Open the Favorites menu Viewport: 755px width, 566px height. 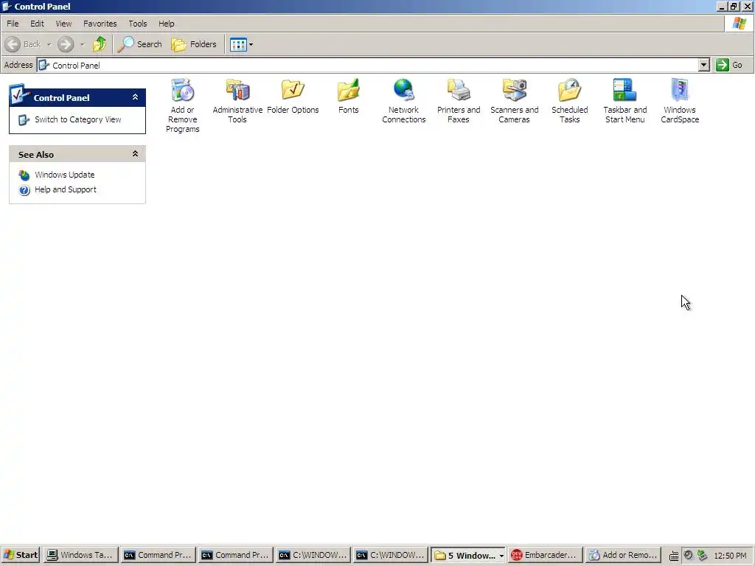pyautogui.click(x=100, y=24)
